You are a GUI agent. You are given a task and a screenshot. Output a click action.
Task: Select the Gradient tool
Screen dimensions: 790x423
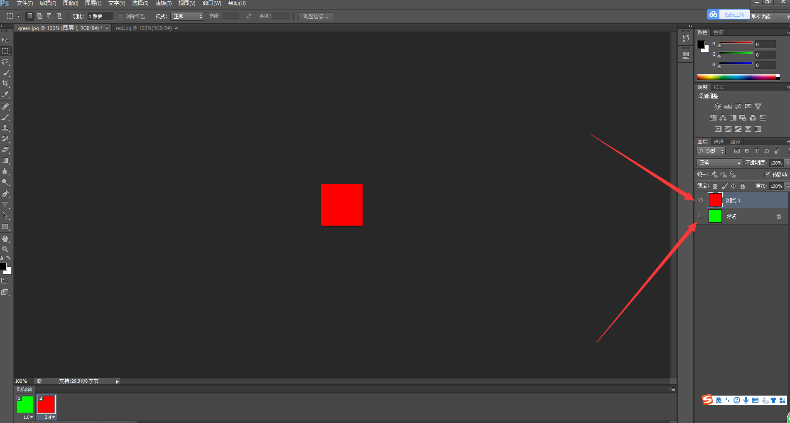coord(5,160)
